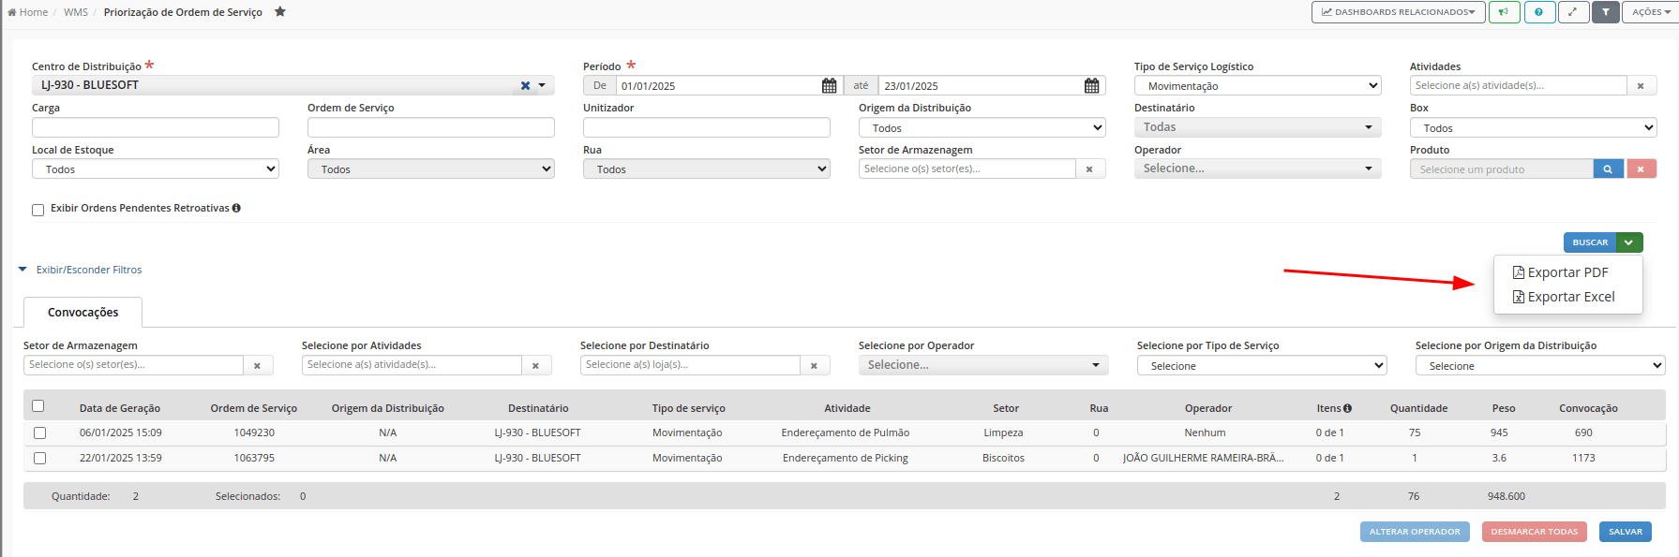Toggle the select-all header checkbox
This screenshot has width=1679, height=557.
(38, 405)
